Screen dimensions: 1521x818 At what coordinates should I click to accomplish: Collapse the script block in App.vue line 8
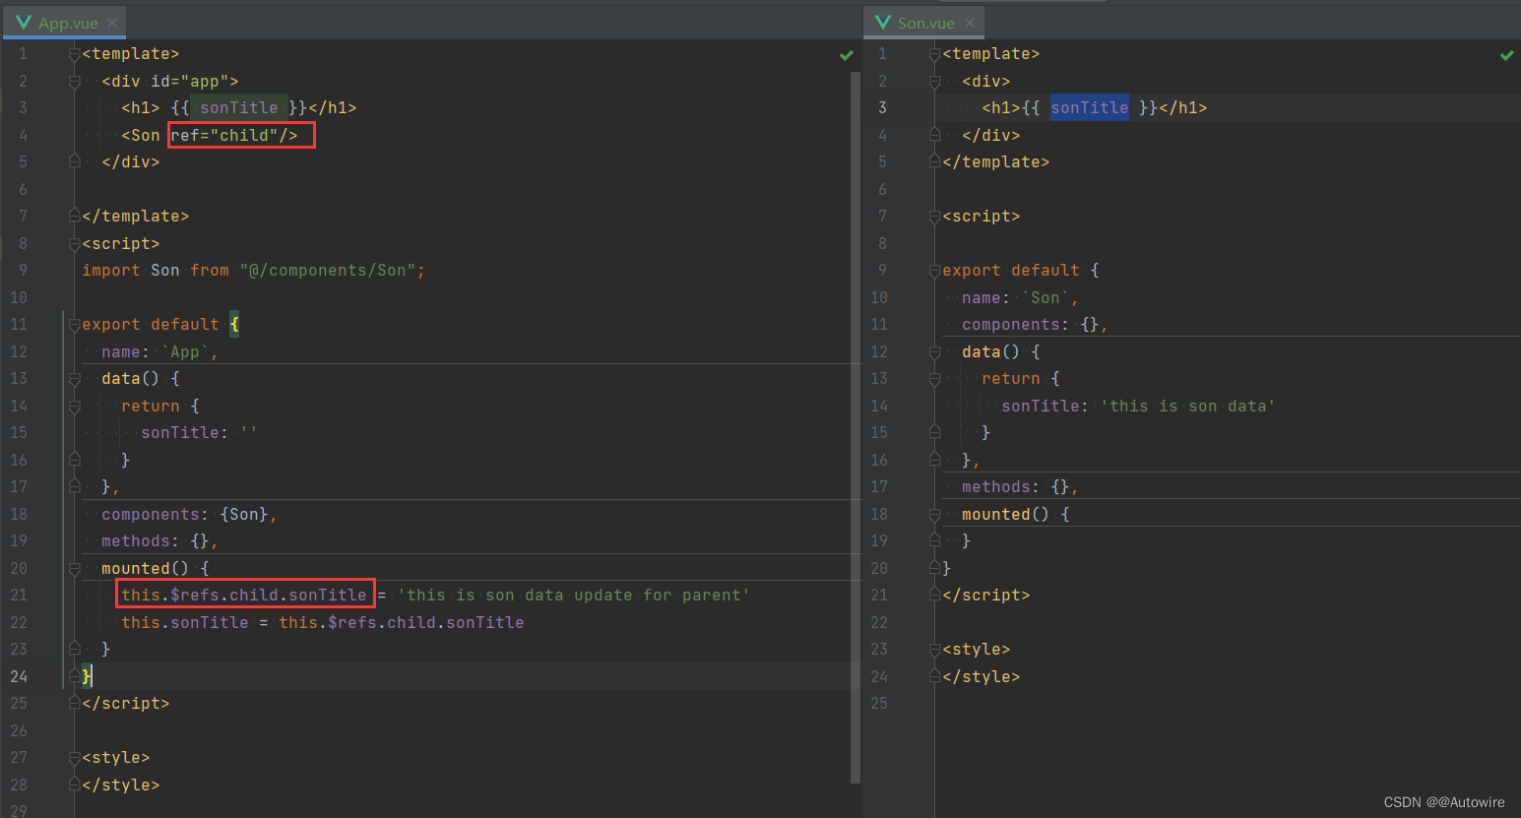click(74, 244)
